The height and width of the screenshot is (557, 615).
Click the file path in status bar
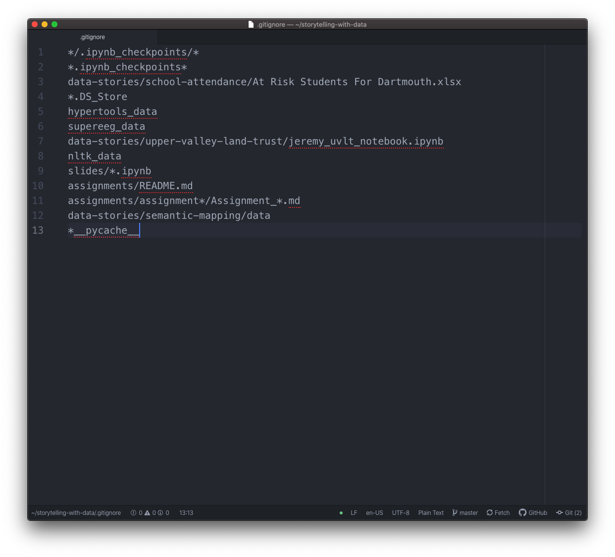[x=76, y=513]
